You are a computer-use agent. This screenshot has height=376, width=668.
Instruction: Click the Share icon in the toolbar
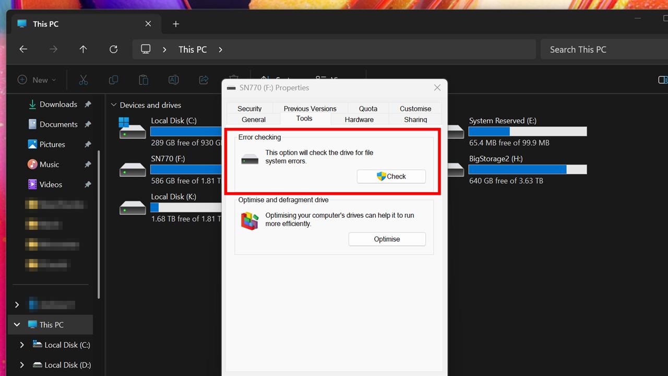pyautogui.click(x=204, y=80)
